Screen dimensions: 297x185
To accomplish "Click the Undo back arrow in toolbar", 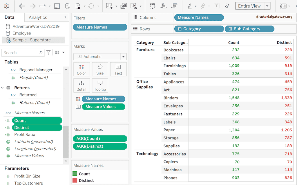I will 22,6.
